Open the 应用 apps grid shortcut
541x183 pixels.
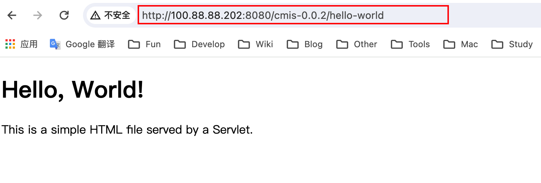[21, 44]
